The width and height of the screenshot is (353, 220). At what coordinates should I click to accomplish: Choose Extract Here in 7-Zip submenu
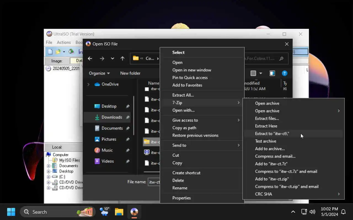[293, 126]
